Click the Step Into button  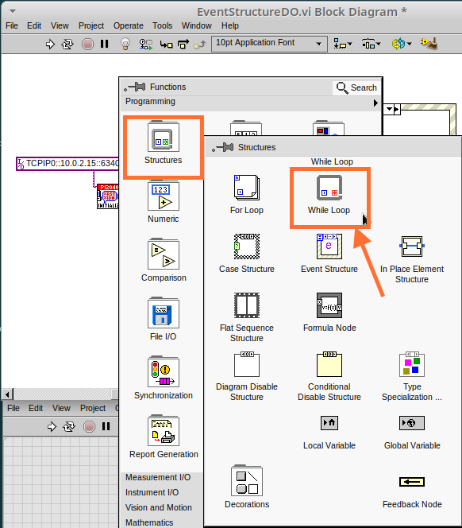coord(166,44)
